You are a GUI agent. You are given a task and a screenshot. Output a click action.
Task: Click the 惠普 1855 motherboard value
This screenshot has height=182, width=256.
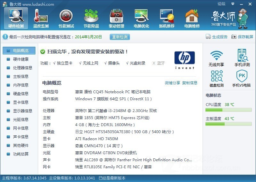click(x=112, y=118)
